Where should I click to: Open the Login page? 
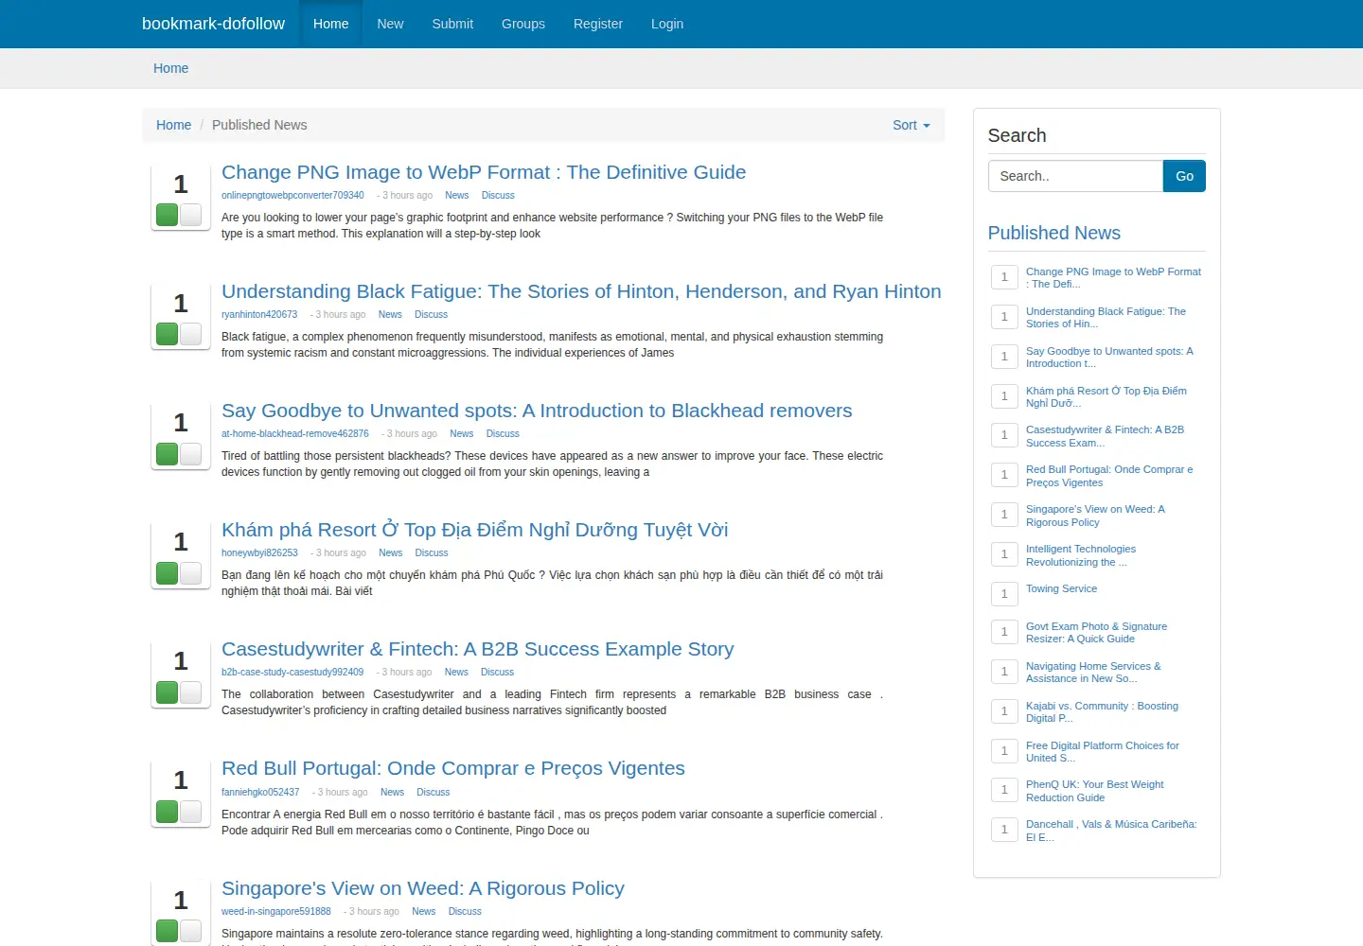tap(667, 24)
